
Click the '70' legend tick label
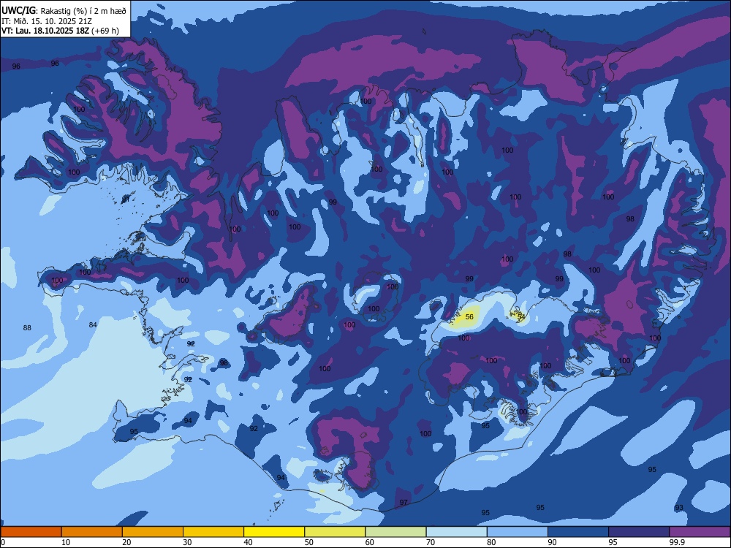point(431,542)
